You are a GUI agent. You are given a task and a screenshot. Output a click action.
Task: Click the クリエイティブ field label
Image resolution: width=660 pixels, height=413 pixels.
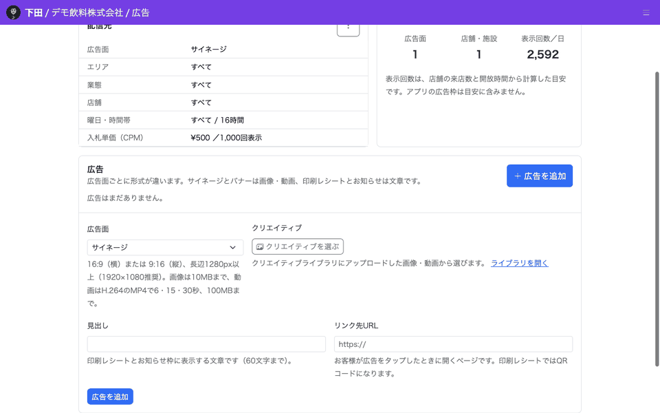click(x=276, y=228)
